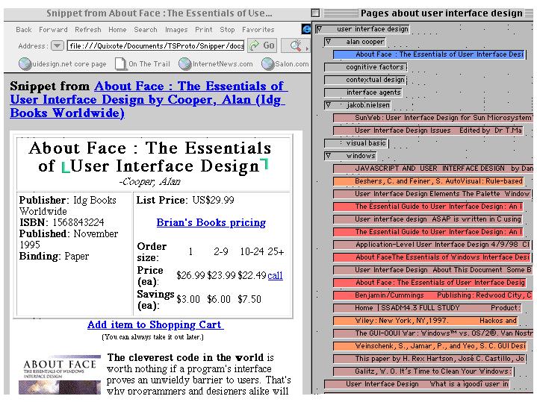The width and height of the screenshot is (537, 402).
Task: Select 'User Interface Design About This Document' row
Action: (x=432, y=269)
